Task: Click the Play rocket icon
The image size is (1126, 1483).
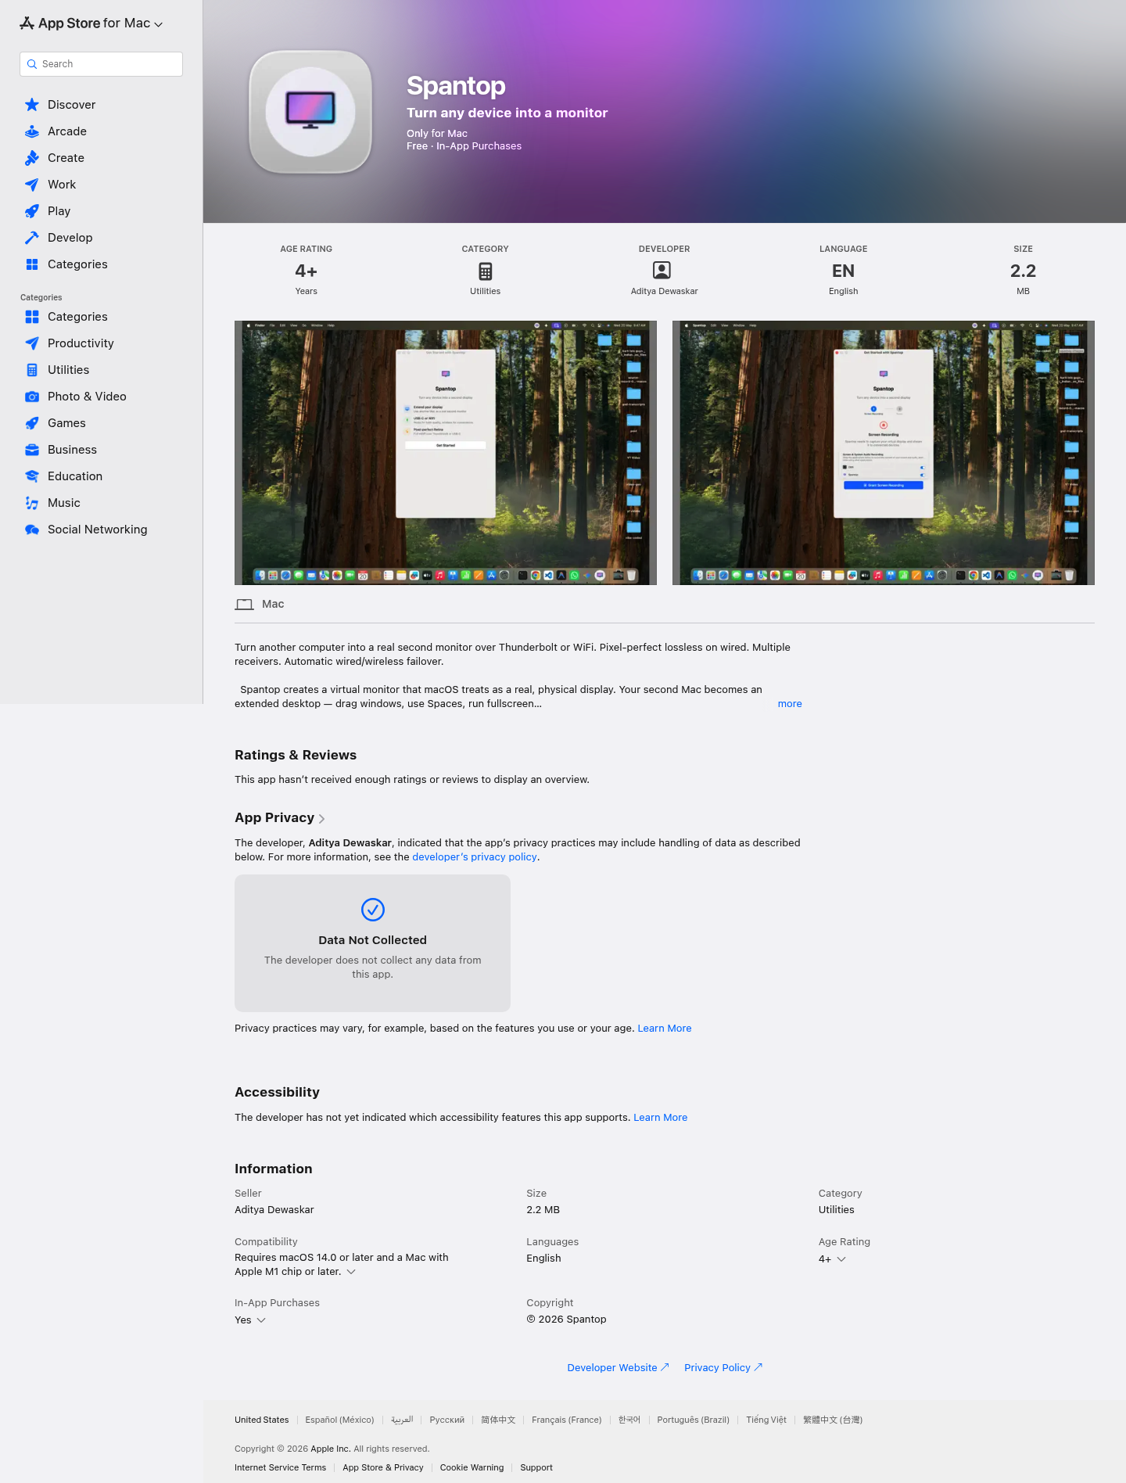Action: [x=32, y=211]
